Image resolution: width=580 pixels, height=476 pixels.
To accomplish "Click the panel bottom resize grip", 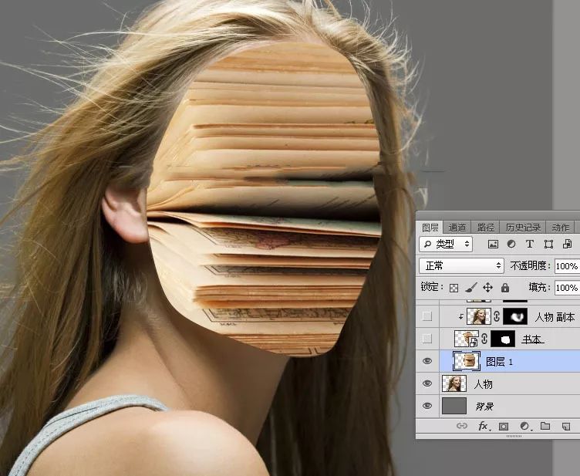I will pyautogui.click(x=514, y=436).
